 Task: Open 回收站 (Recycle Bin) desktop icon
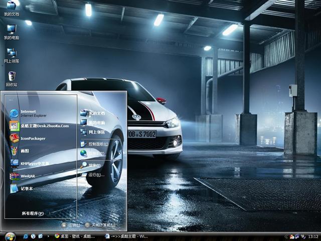pyautogui.click(x=11, y=77)
